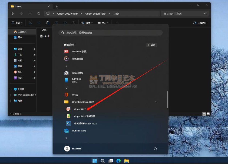Open 闹钟和时钟 app

pos(77,73)
